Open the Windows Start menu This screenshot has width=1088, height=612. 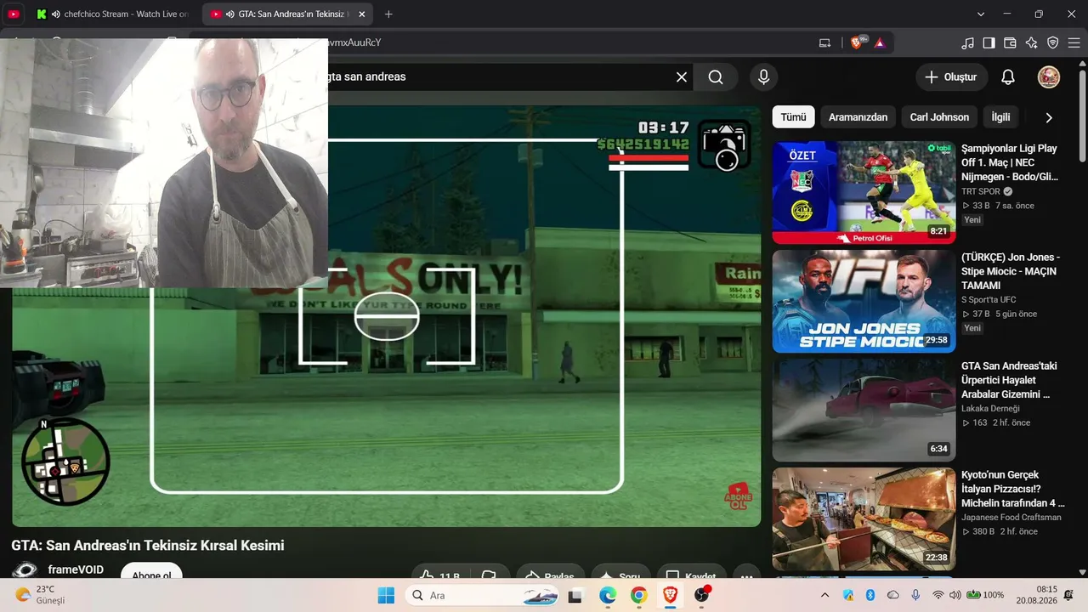386,595
